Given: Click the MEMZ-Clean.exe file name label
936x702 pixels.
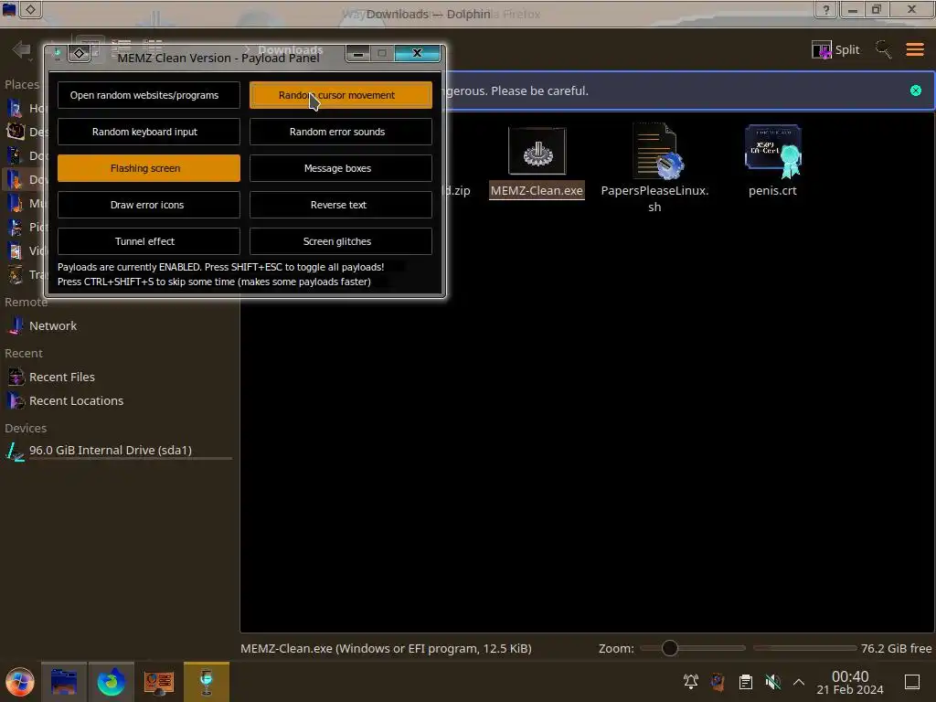Looking at the screenshot, I should 537,191.
